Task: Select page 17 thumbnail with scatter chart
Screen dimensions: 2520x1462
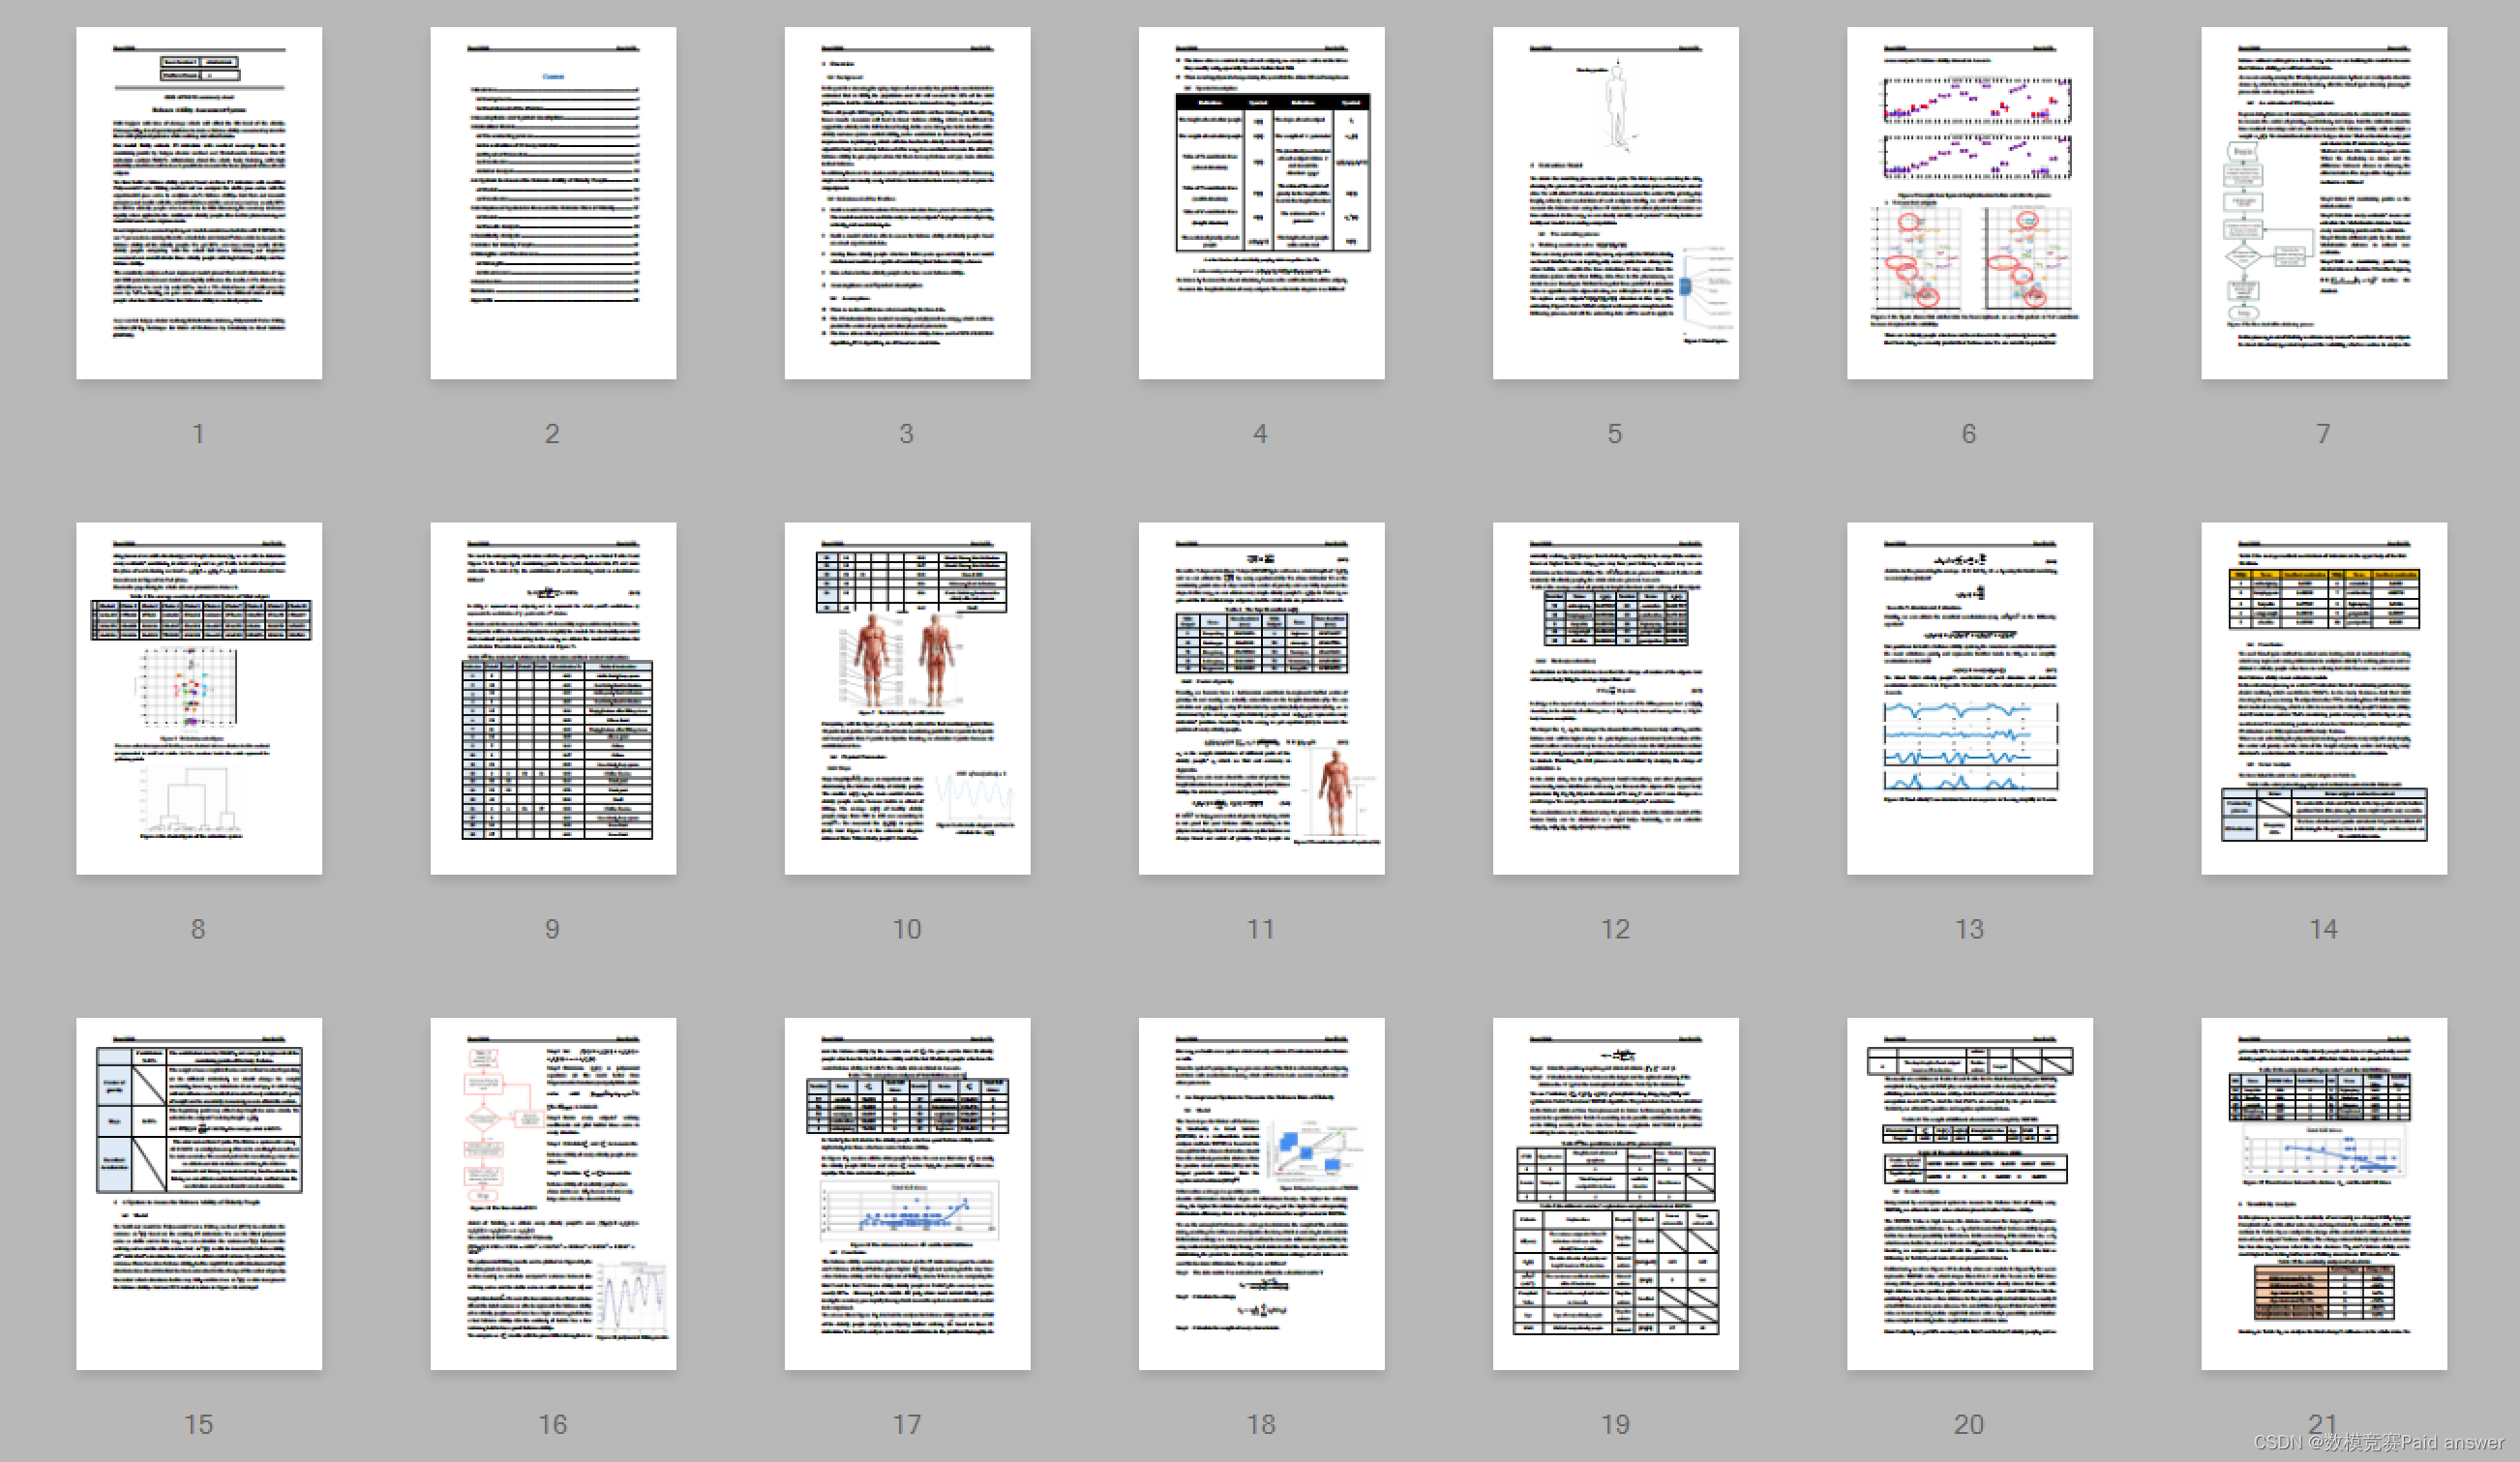Action: 907,1193
